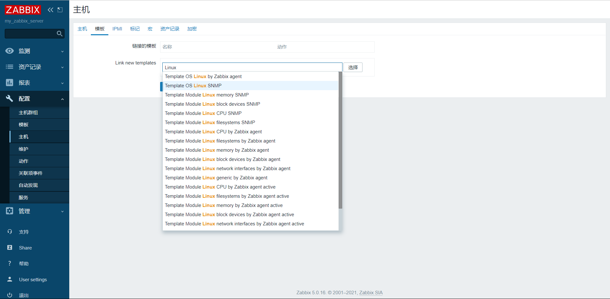Open 关联项事件 in sidebar

coord(39,173)
